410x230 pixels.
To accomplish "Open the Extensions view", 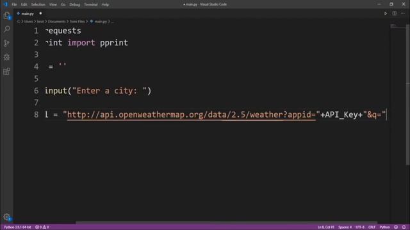I will pyautogui.click(x=7, y=71).
